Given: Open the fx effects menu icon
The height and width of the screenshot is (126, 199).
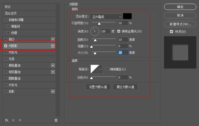Looking at the screenshot, I should [x=7, y=120].
